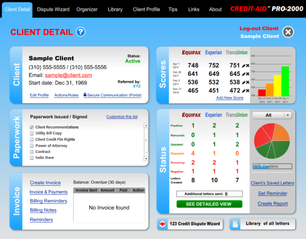The height and width of the screenshot is (239, 306).
Task: Open the Client Detail help question icon
Action: 80,32
